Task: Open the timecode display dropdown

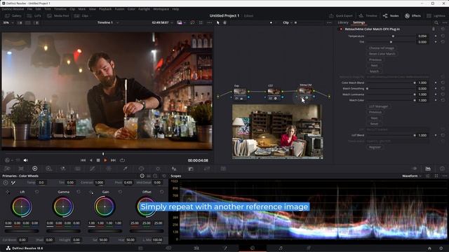Action: click(162, 22)
